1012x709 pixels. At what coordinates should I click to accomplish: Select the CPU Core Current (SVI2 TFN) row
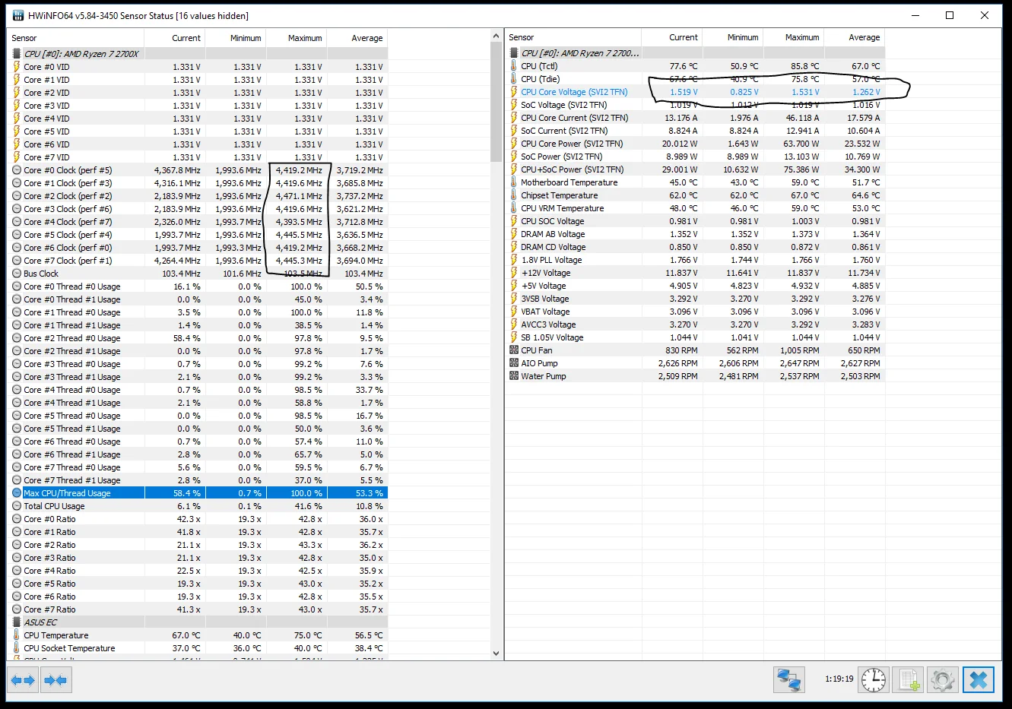click(x=695, y=118)
